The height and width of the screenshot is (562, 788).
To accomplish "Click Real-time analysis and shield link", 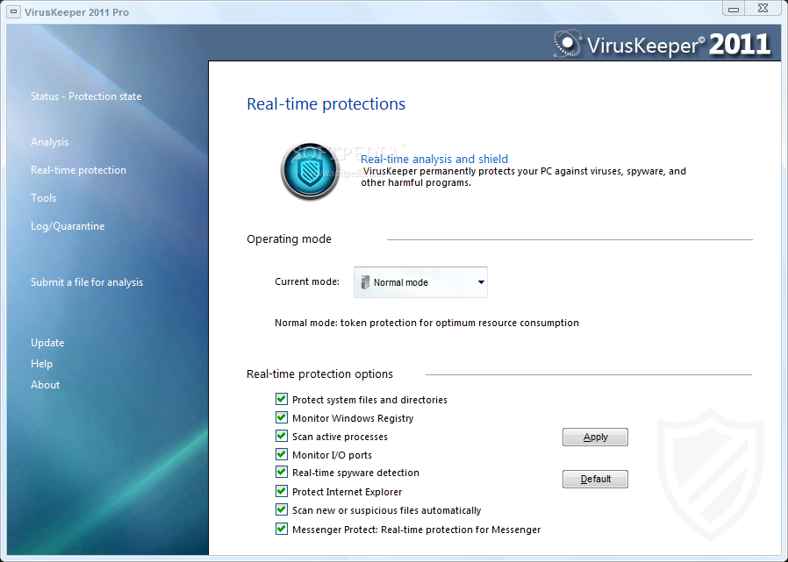I will click(434, 160).
